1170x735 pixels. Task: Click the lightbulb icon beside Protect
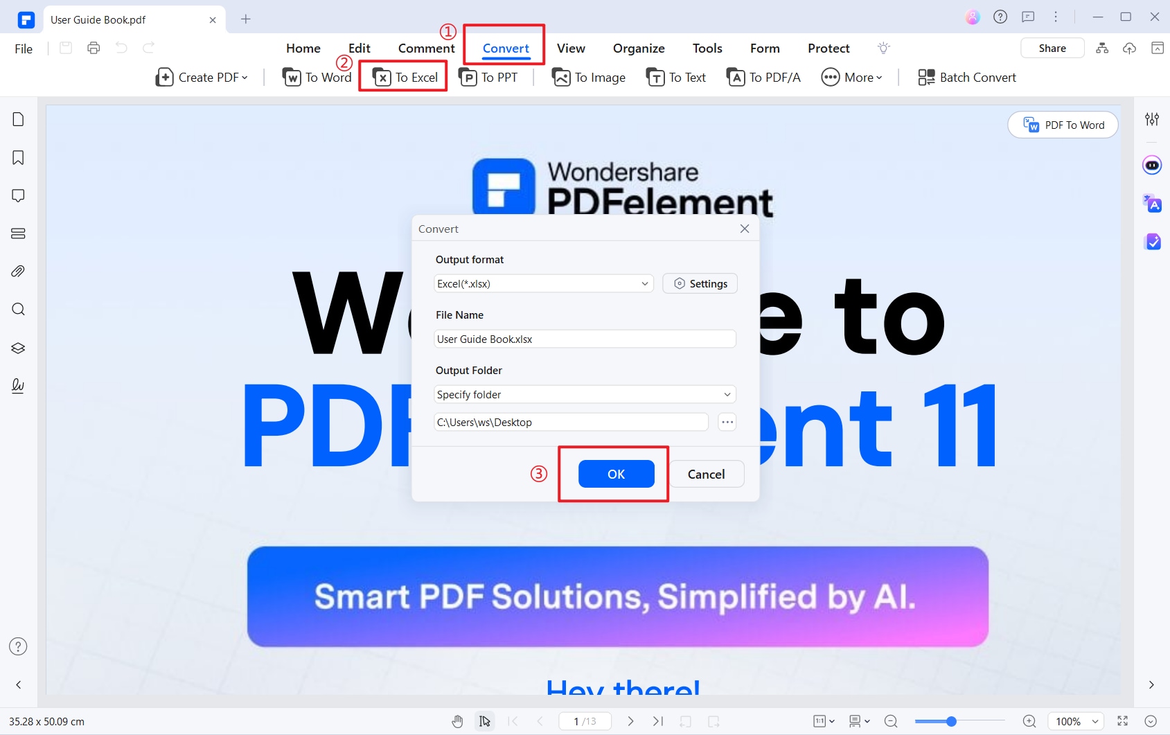click(883, 48)
